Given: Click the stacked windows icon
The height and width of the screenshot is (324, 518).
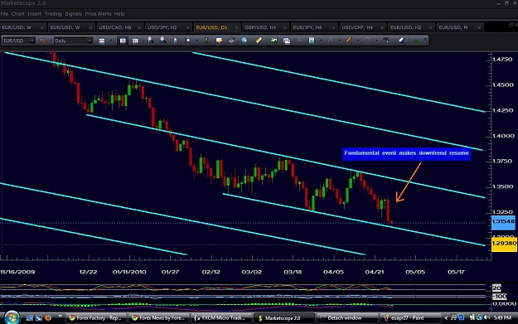Looking at the screenshot, I should pos(287,41).
